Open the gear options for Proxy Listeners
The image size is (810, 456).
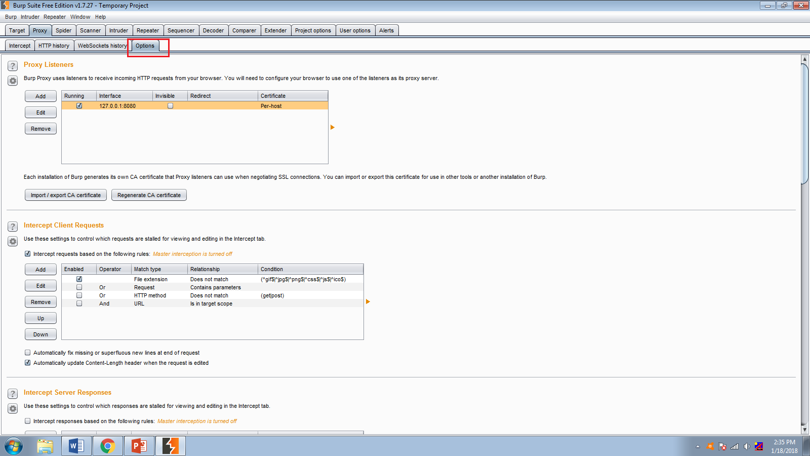13,81
